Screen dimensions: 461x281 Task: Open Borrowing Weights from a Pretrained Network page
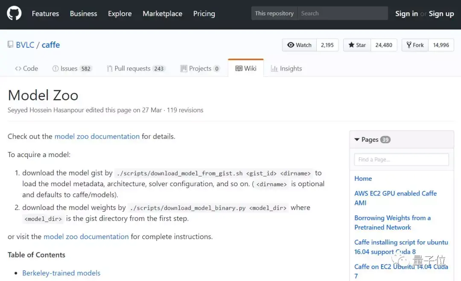[x=392, y=222]
